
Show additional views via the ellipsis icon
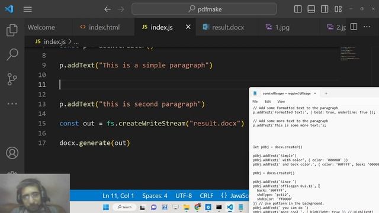pos(12,104)
